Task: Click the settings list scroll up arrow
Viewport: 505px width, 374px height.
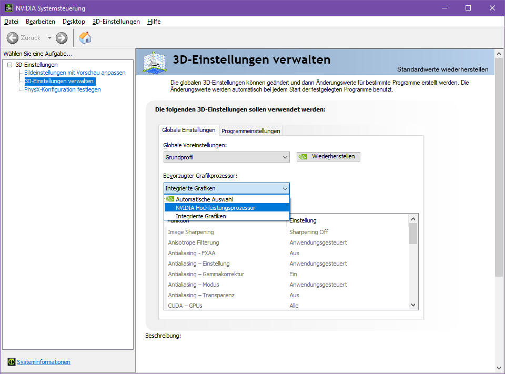Action: coord(413,219)
